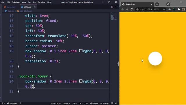Go back in the browser

click(x=123, y=9)
